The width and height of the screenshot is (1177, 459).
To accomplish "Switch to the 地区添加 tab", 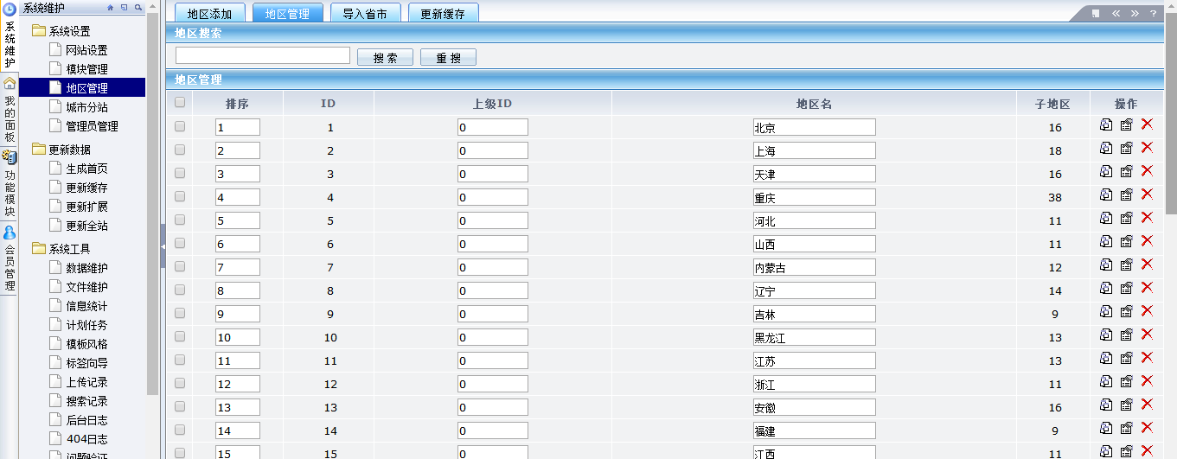I will (209, 14).
